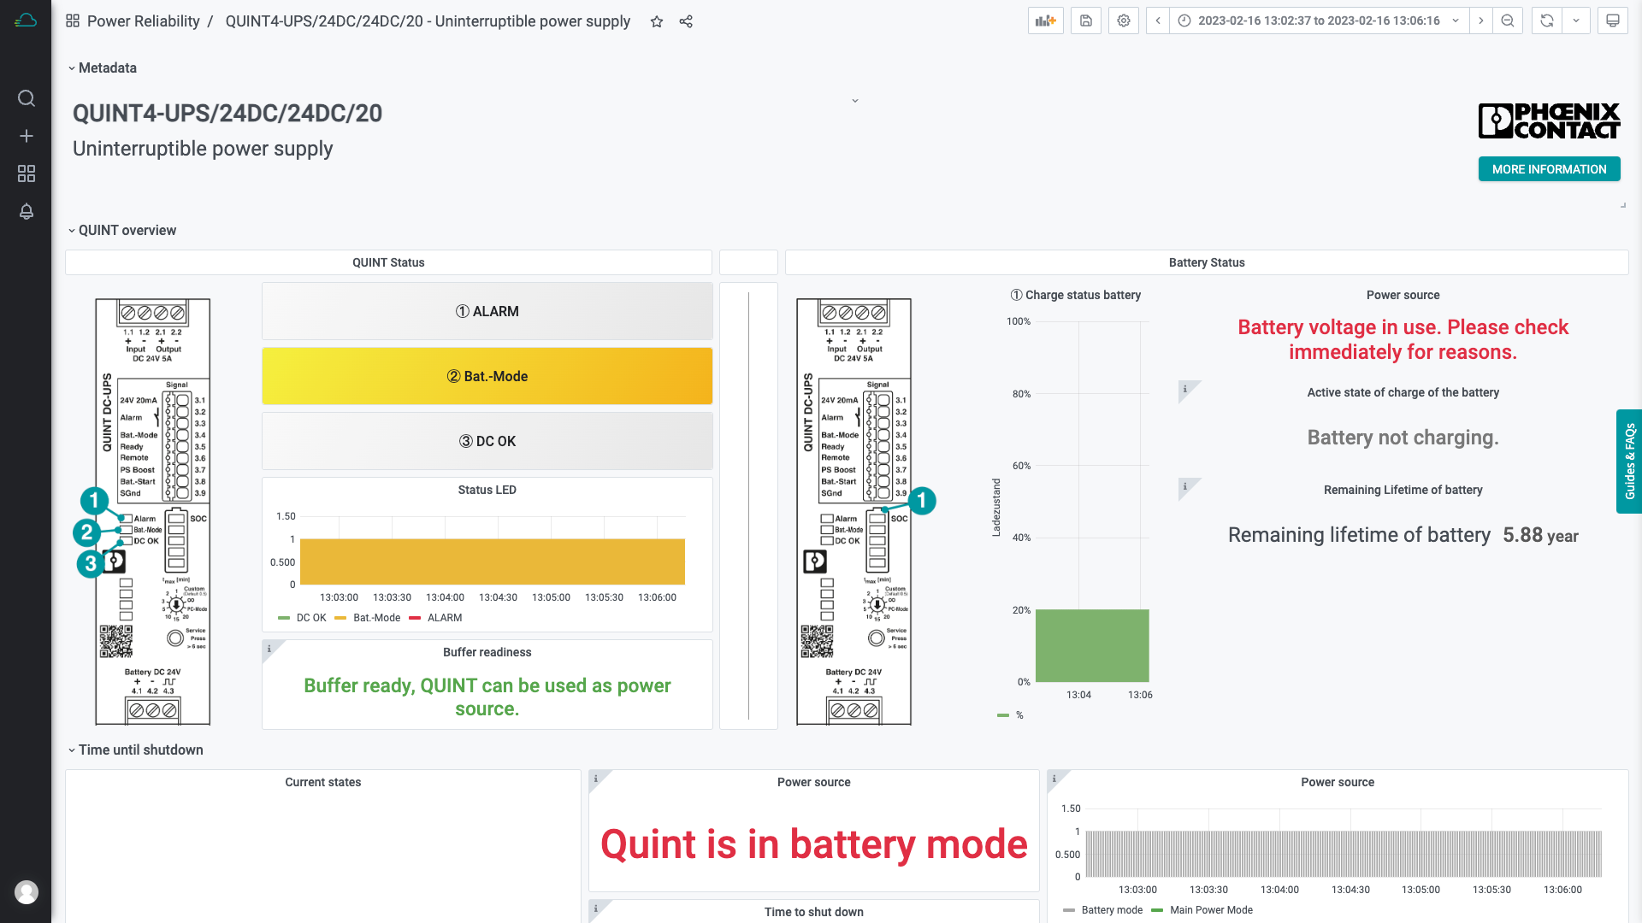The height and width of the screenshot is (923, 1642).
Task: Open the dashboard settings gear
Action: pyautogui.click(x=1123, y=21)
